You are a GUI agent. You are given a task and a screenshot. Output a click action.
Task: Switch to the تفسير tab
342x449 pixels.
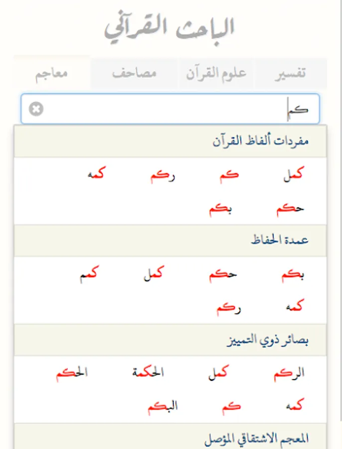point(290,74)
